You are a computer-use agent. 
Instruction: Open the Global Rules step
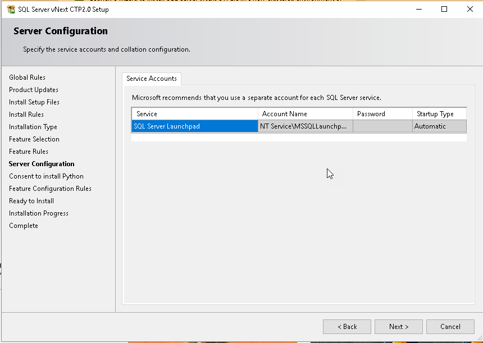pyautogui.click(x=28, y=77)
